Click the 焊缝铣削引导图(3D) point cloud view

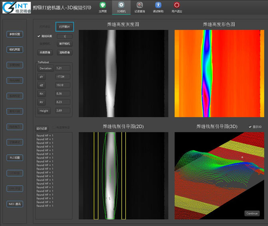pyautogui.click(x=219, y=176)
